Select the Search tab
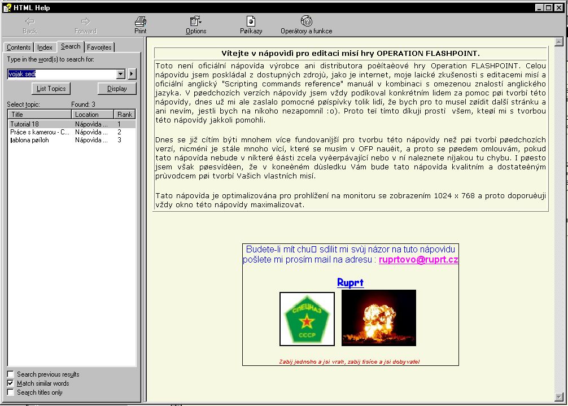The height and width of the screenshot is (406, 568). (71, 46)
